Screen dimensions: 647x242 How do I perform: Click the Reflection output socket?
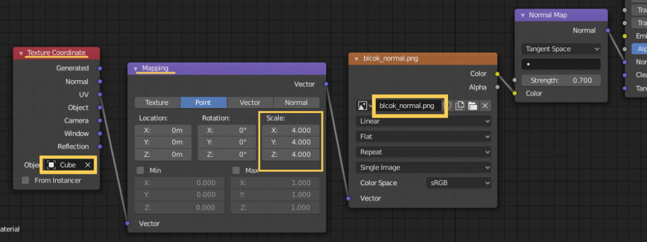pyautogui.click(x=100, y=146)
